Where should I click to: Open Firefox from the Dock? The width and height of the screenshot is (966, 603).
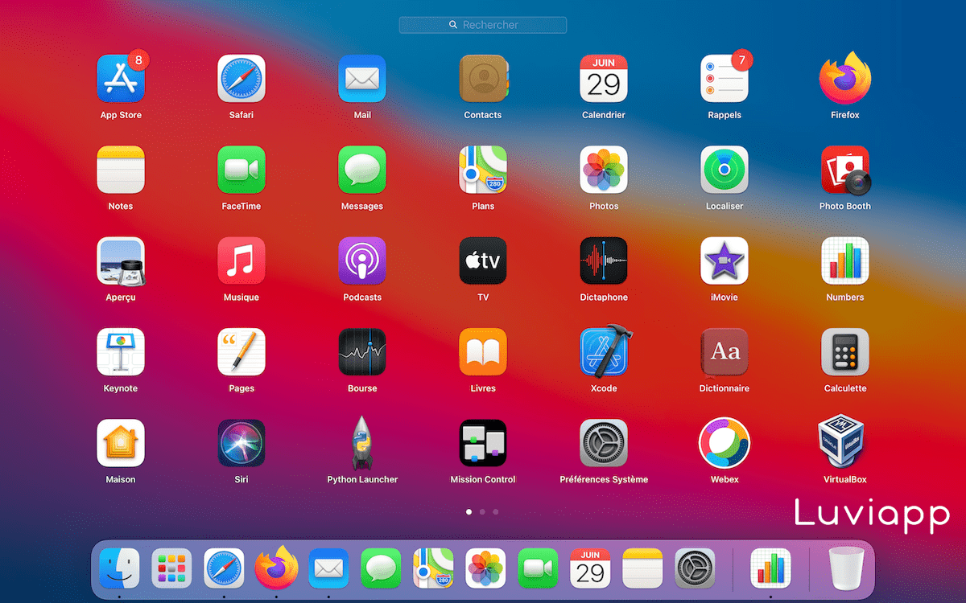point(276,568)
